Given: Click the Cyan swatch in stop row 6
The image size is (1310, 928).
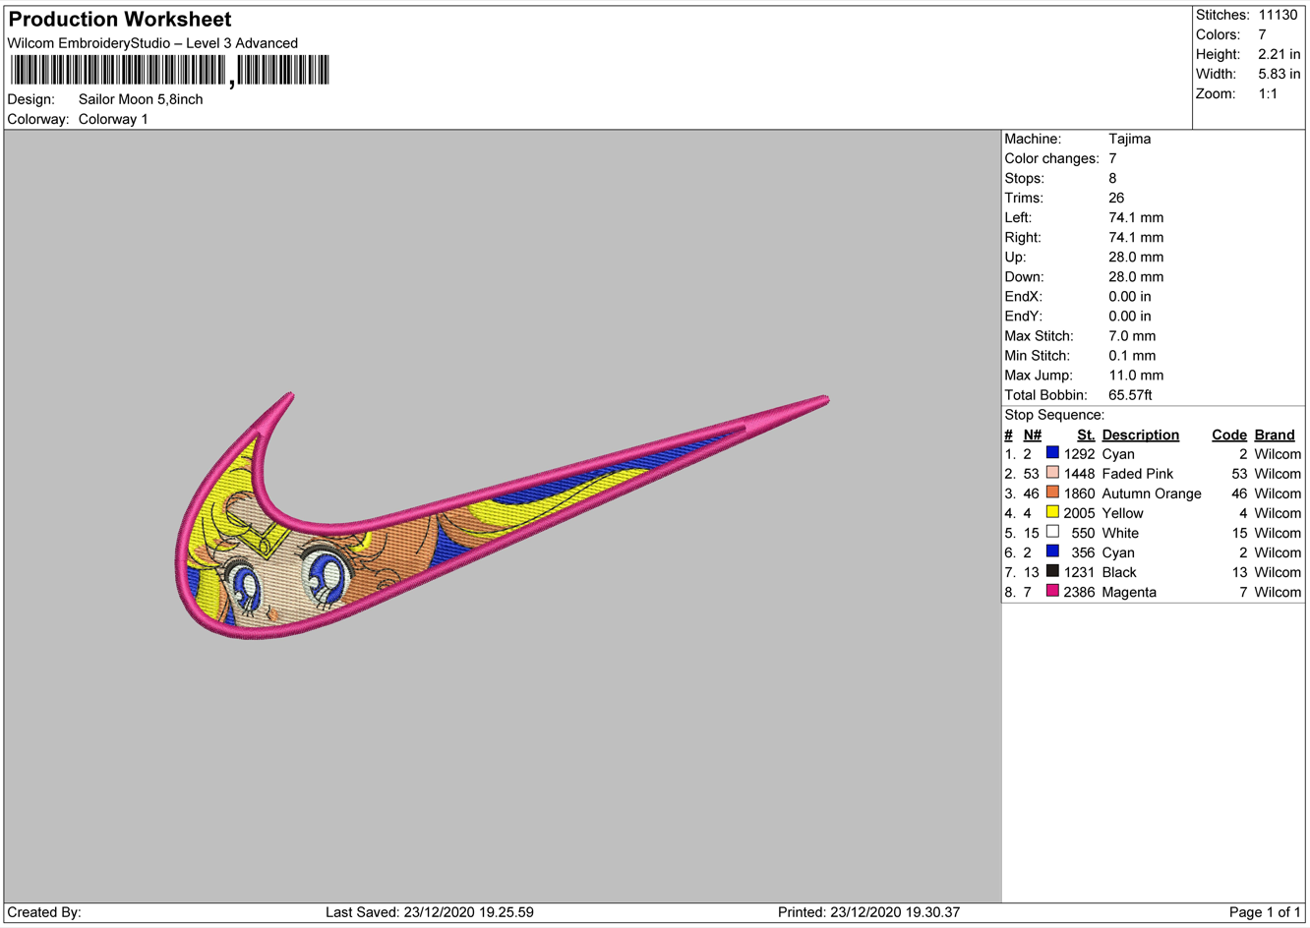Looking at the screenshot, I should (1052, 551).
